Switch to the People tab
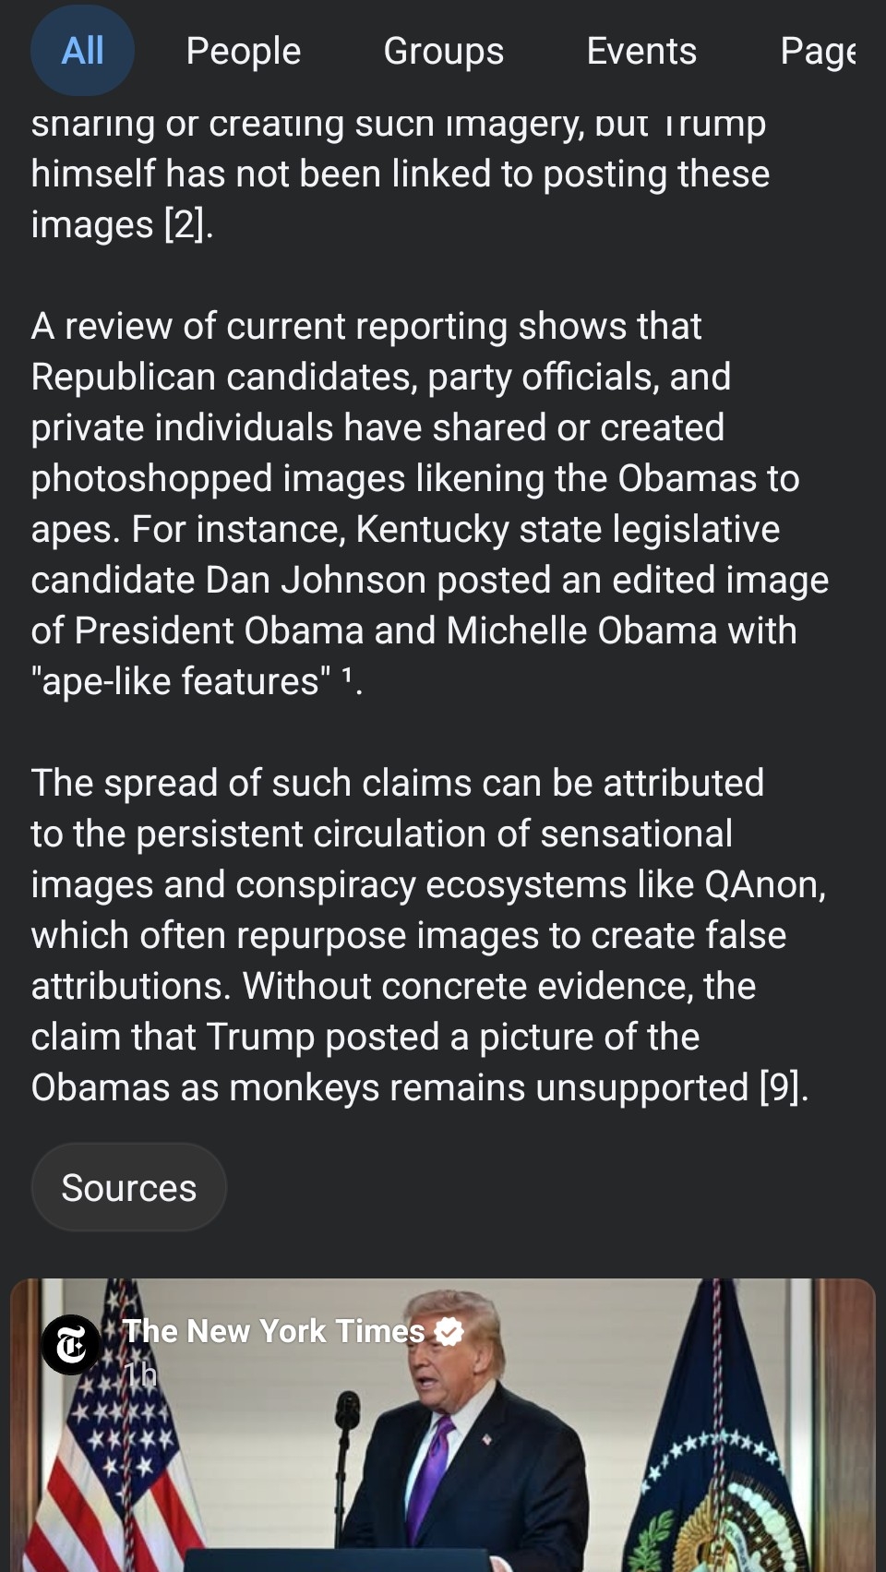Image resolution: width=886 pixels, height=1572 pixels. (243, 51)
